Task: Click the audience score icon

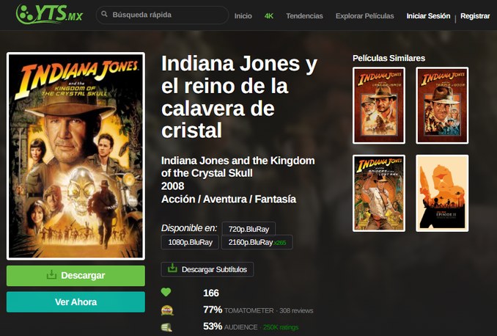Action: pyautogui.click(x=166, y=326)
